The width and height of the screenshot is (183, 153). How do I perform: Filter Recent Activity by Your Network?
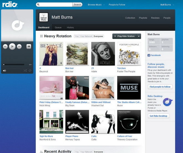[86, 152]
